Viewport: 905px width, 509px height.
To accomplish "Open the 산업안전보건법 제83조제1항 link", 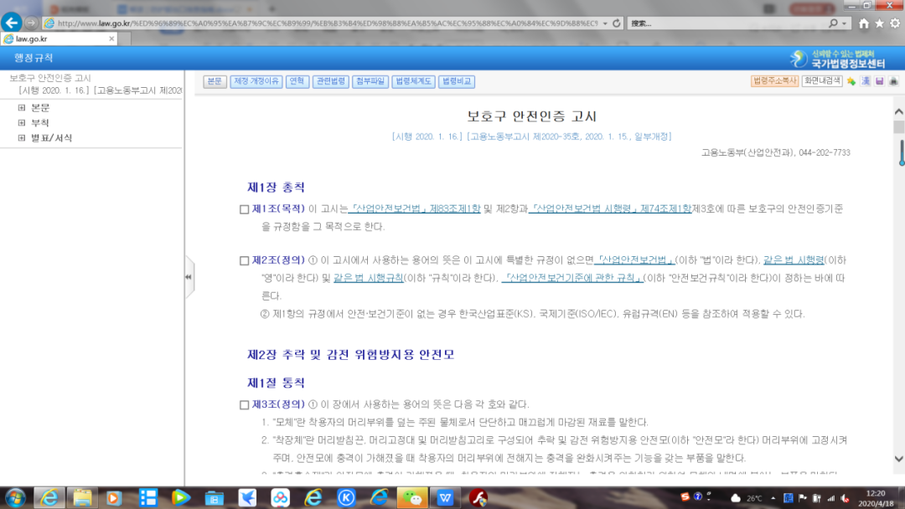I will click(x=415, y=208).
